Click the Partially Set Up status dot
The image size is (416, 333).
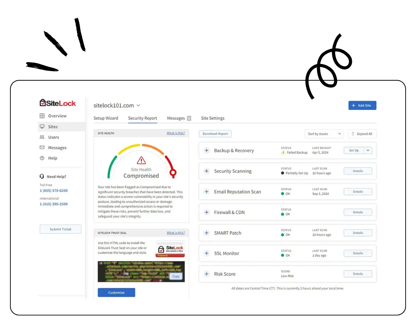[x=283, y=173]
